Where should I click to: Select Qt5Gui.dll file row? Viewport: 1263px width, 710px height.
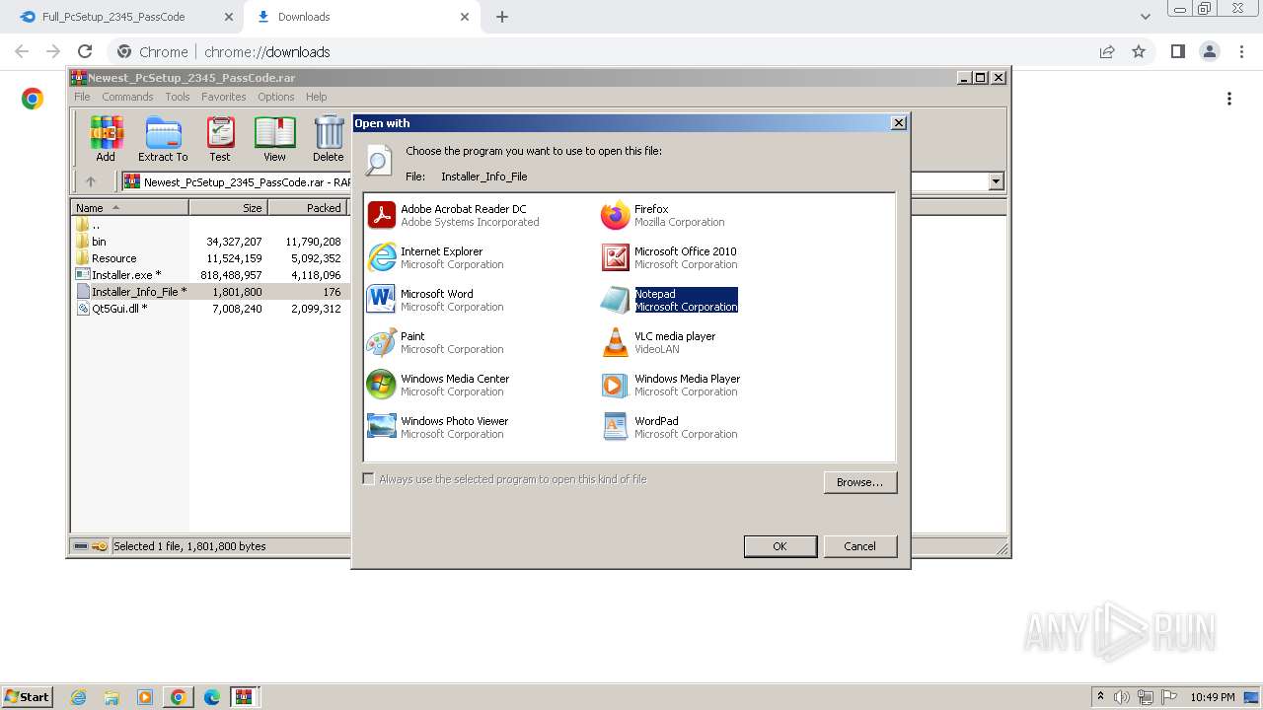210,309
